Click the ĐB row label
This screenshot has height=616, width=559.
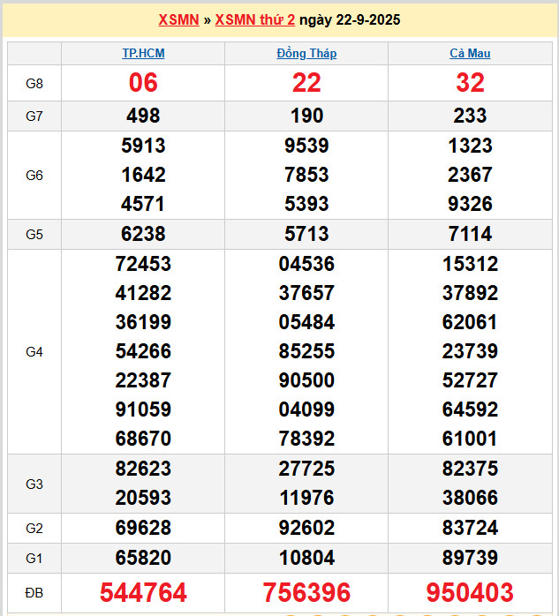34,592
